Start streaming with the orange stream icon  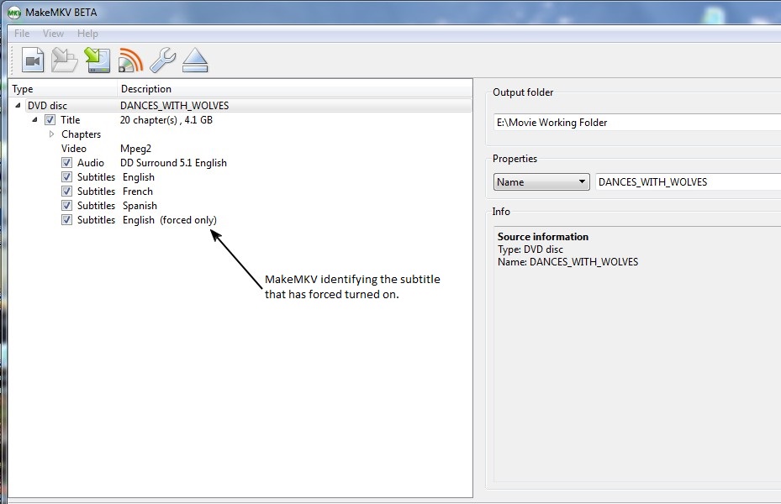(x=130, y=60)
